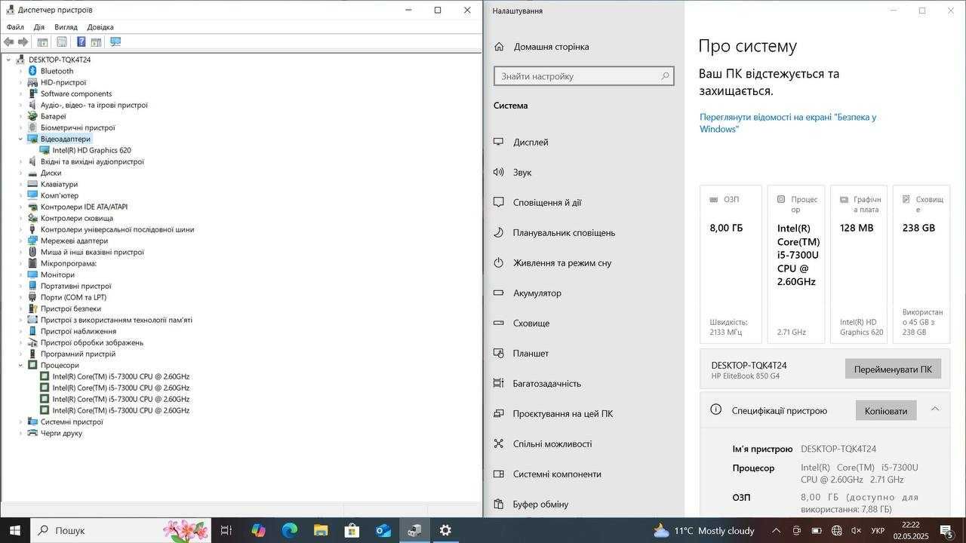Click the Multitasking icon in Settings sidebar
Screen dimensions: 966x543
point(498,383)
